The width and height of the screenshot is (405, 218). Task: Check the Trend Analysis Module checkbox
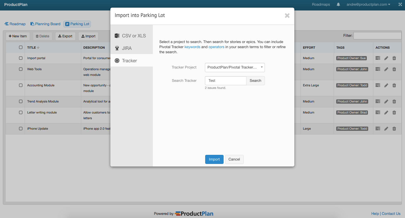pyautogui.click(x=21, y=101)
